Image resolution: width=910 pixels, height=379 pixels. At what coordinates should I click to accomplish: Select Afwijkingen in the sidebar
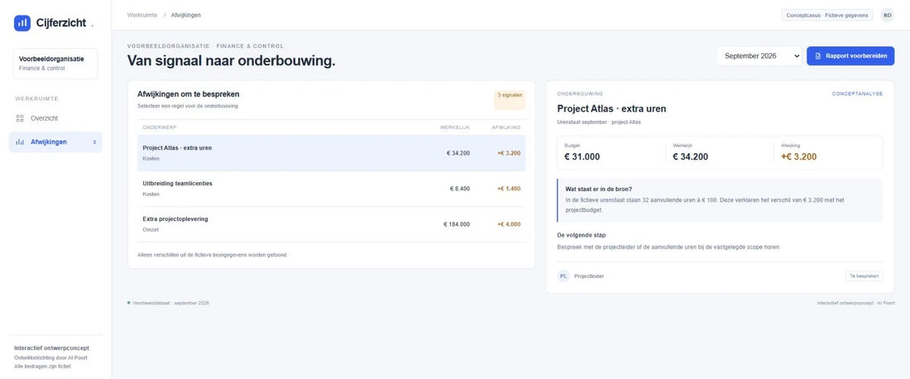[55, 142]
